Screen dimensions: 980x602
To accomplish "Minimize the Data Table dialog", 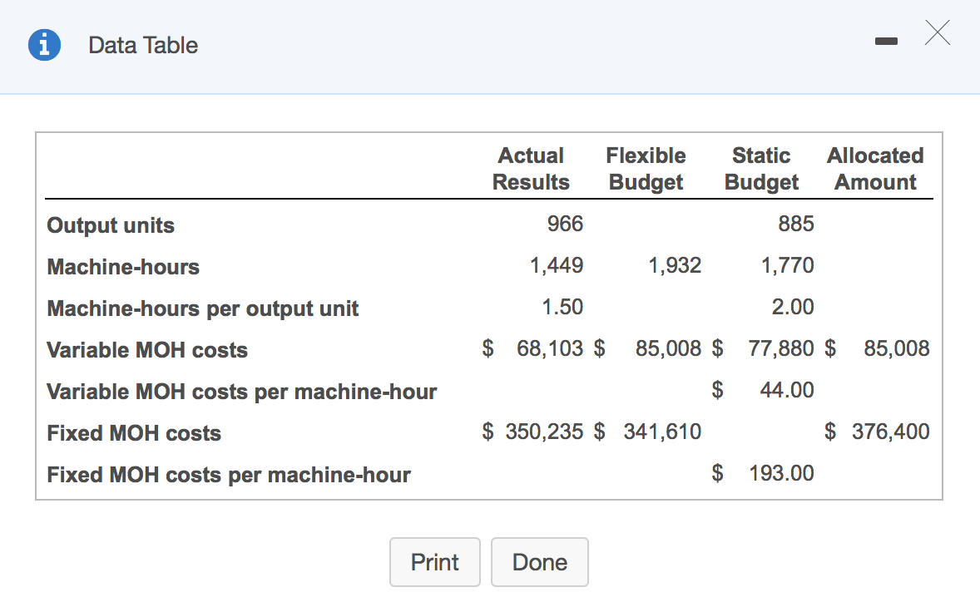I will (x=886, y=42).
